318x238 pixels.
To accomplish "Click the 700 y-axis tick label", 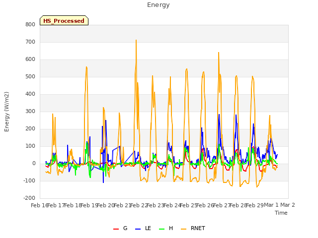I will click(30, 42).
